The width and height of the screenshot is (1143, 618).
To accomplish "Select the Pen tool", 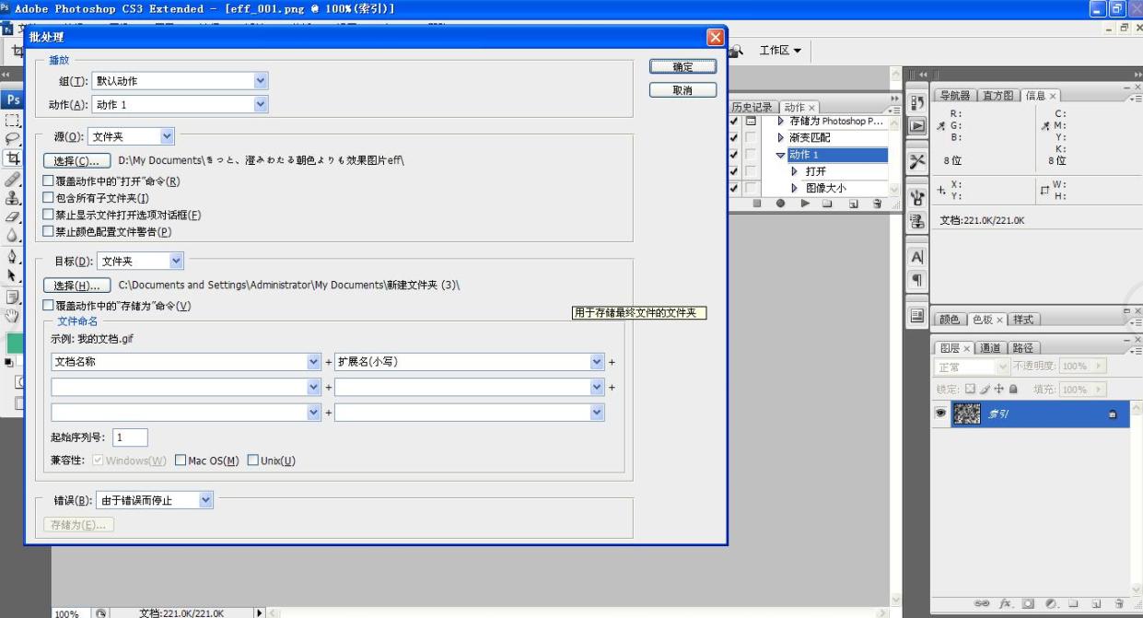I will (x=12, y=255).
